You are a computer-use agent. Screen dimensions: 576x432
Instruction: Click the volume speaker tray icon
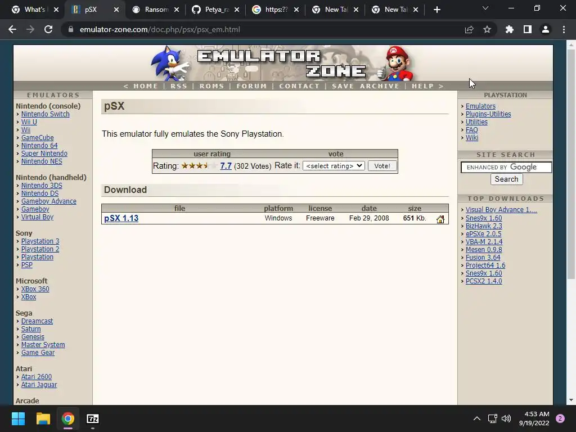(506, 418)
